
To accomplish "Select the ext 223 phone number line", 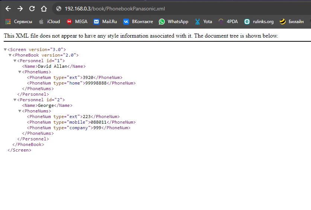I will point(73,117).
